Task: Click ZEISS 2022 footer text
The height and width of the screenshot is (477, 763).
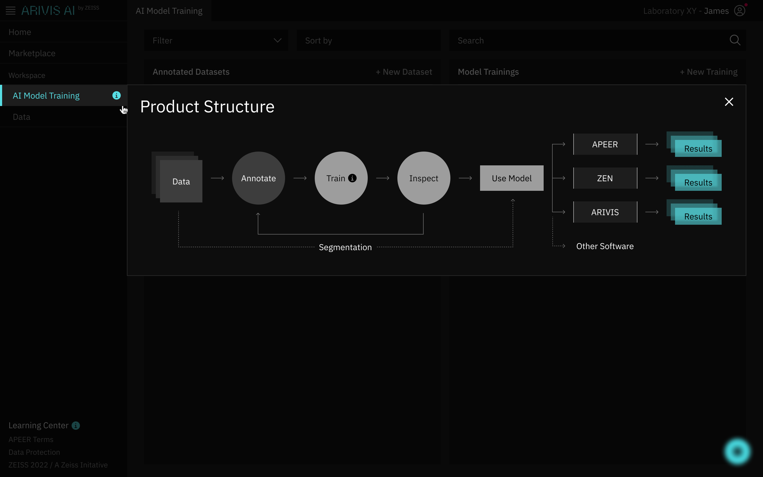Action: [58, 465]
